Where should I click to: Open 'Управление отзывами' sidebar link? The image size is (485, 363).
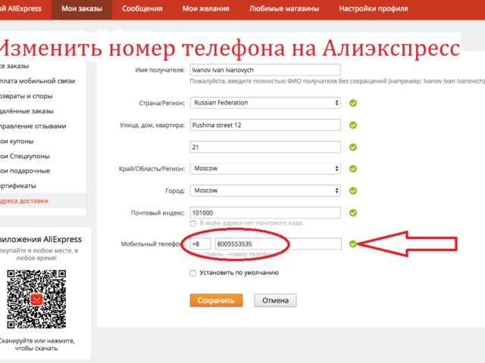click(x=33, y=126)
